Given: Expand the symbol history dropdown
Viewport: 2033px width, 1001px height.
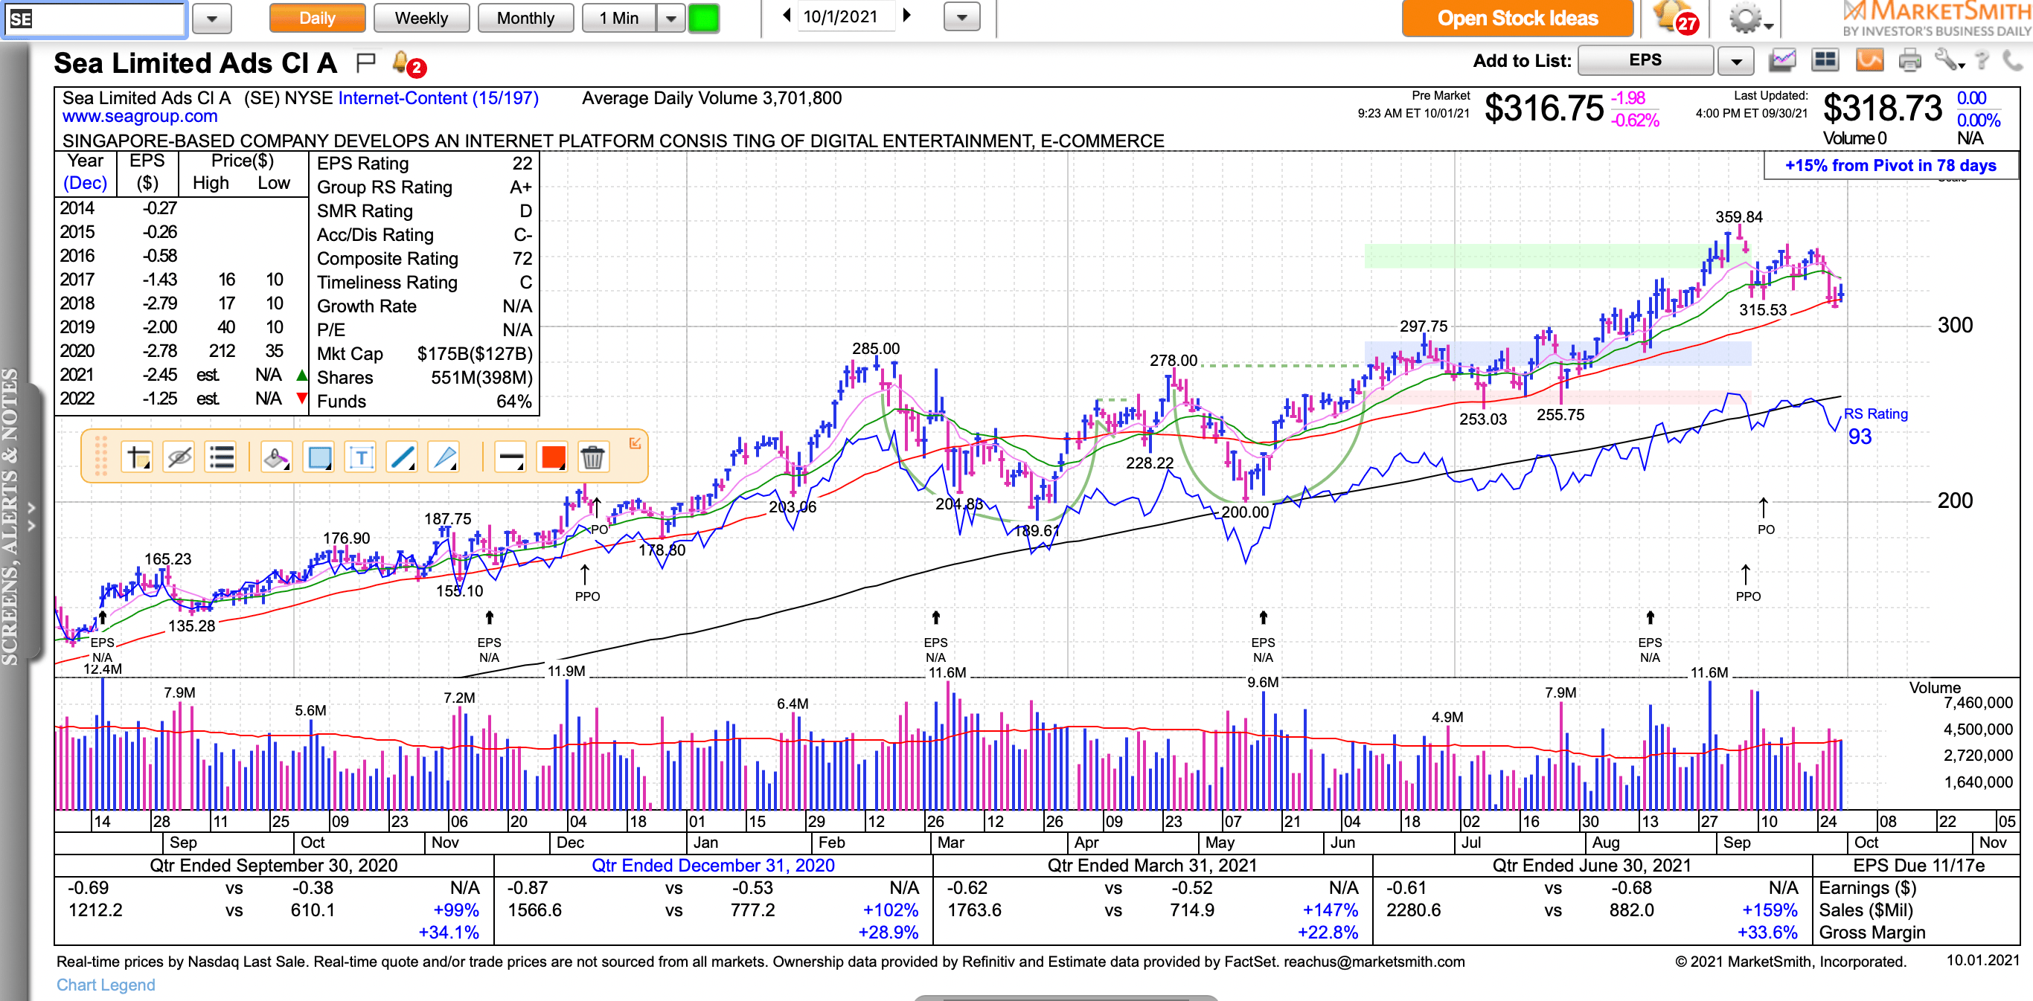Looking at the screenshot, I should pyautogui.click(x=212, y=18).
